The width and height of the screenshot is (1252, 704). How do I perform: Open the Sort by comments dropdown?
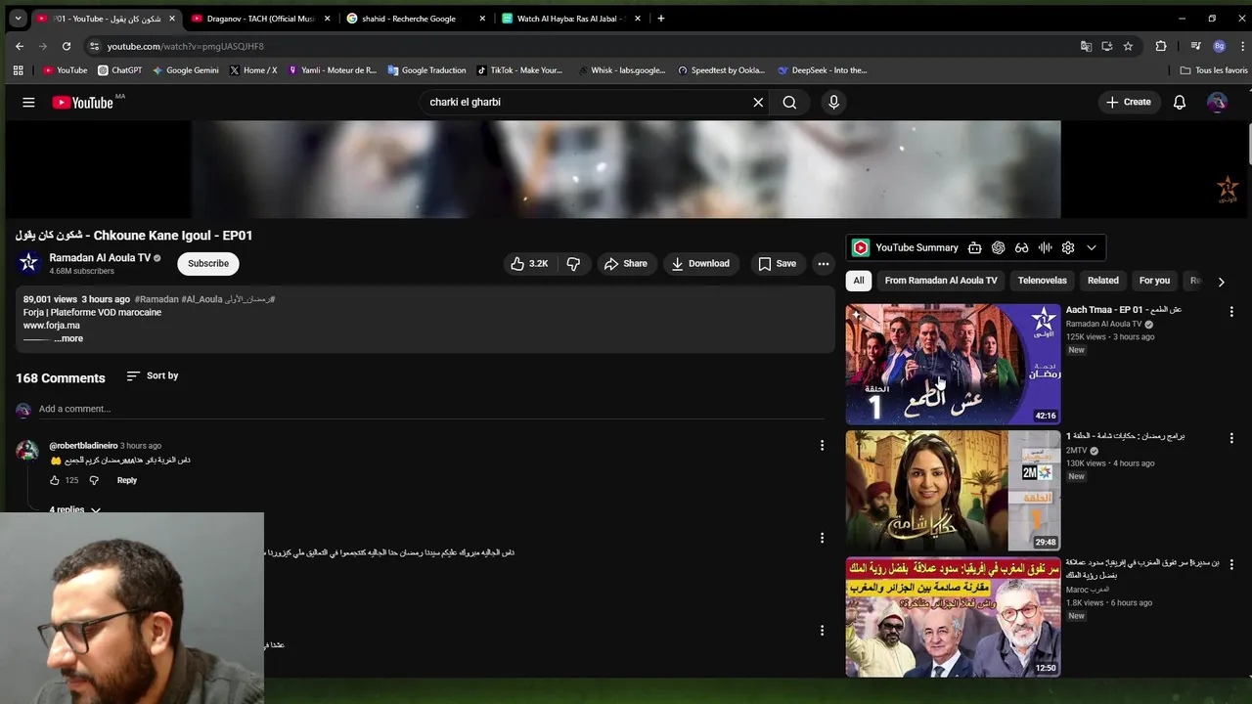[152, 375]
